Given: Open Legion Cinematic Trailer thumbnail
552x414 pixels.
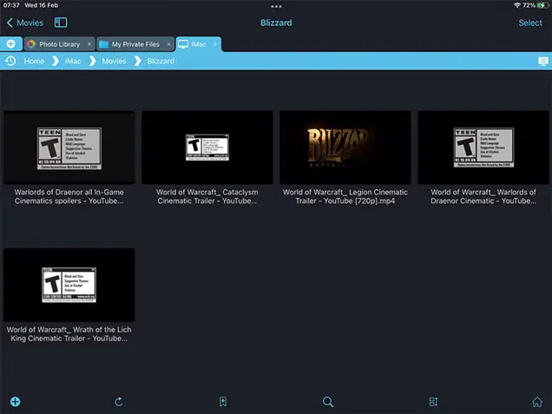Looking at the screenshot, I should [345, 148].
